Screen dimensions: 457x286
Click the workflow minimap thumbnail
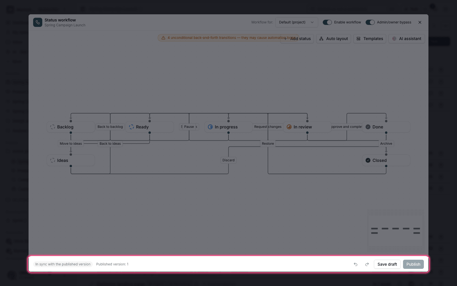(396, 231)
